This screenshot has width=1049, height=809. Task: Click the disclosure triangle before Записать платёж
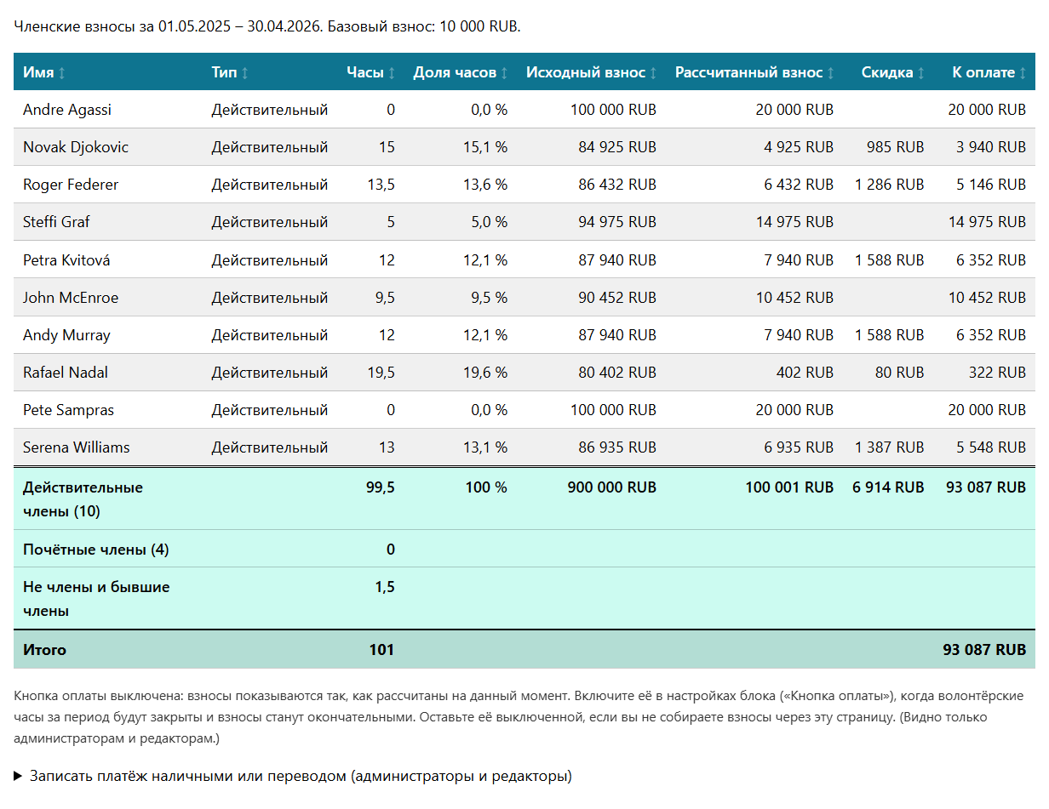pos(19,776)
